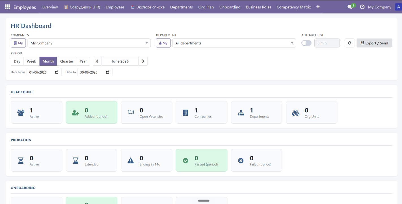Click the Employees app title

25,7
